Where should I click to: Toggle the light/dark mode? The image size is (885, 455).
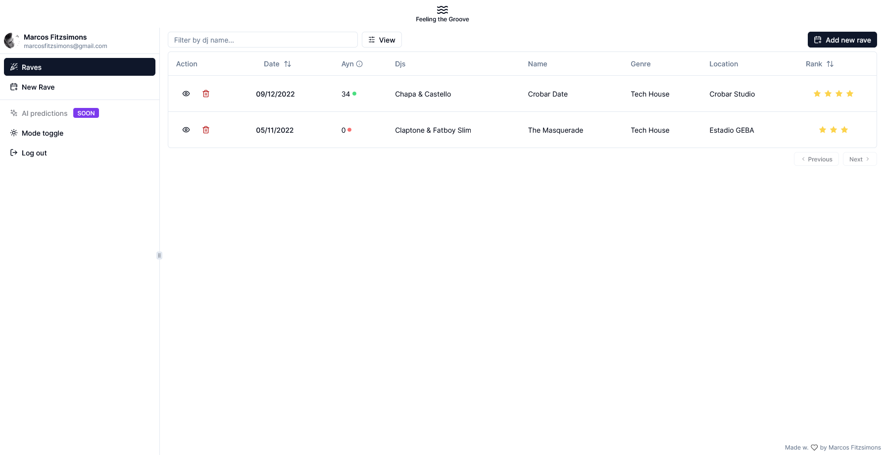(x=80, y=133)
